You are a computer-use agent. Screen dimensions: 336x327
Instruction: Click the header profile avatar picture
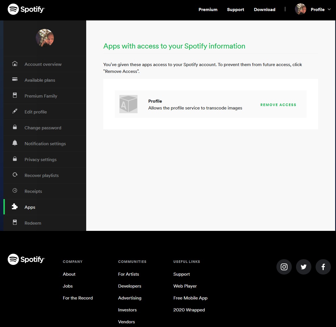[301, 9]
